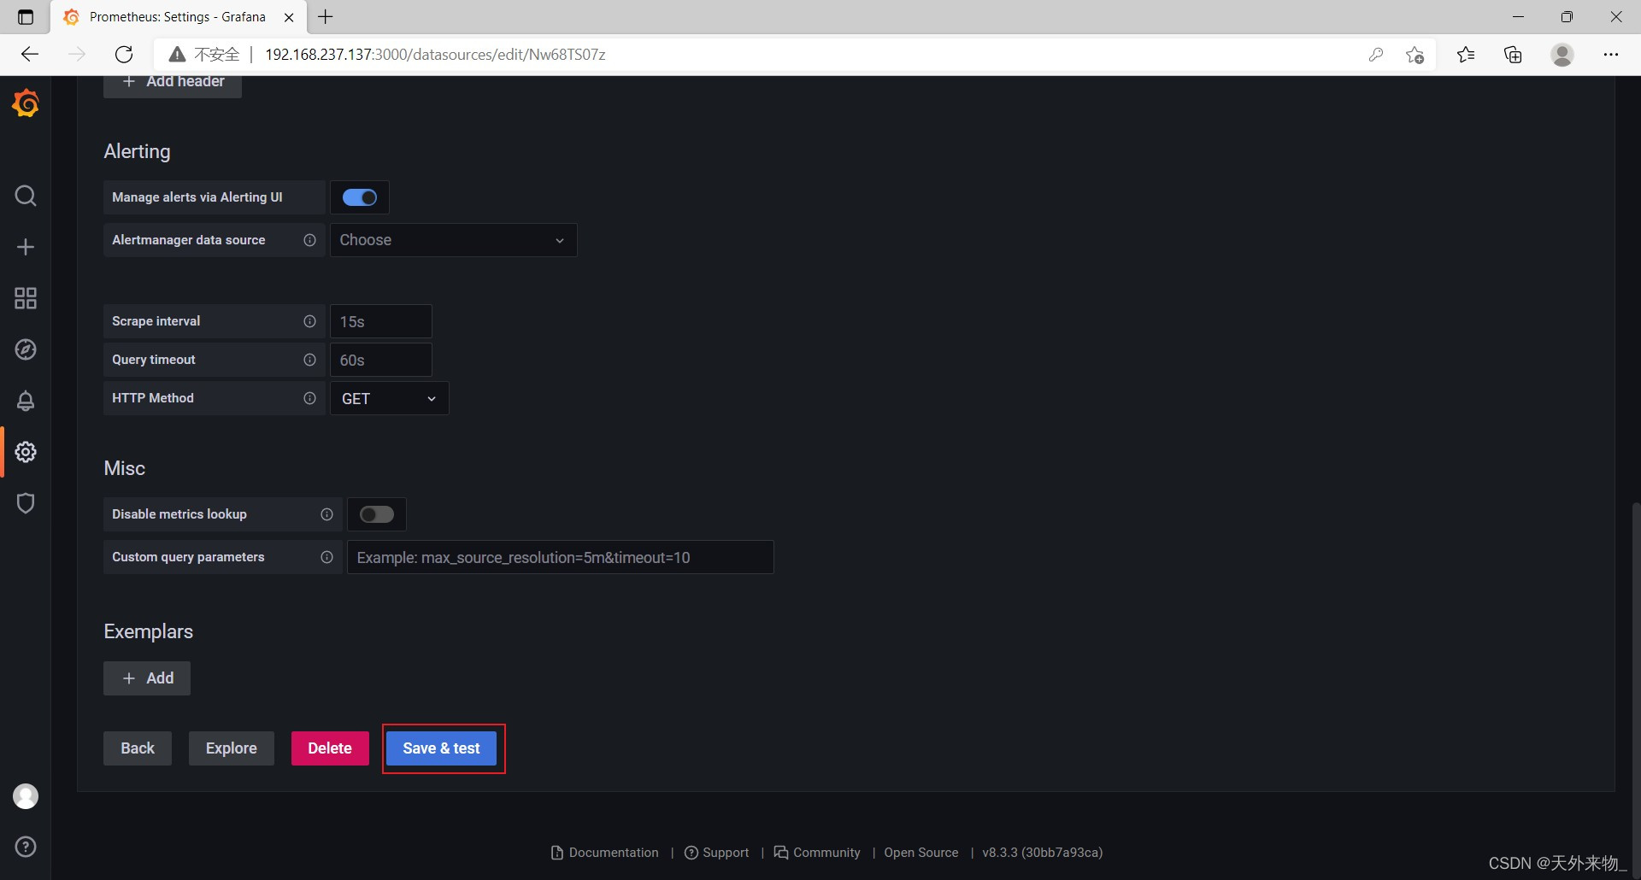The width and height of the screenshot is (1641, 880).
Task: Open the tab actions menu icon
Action: coord(26,17)
